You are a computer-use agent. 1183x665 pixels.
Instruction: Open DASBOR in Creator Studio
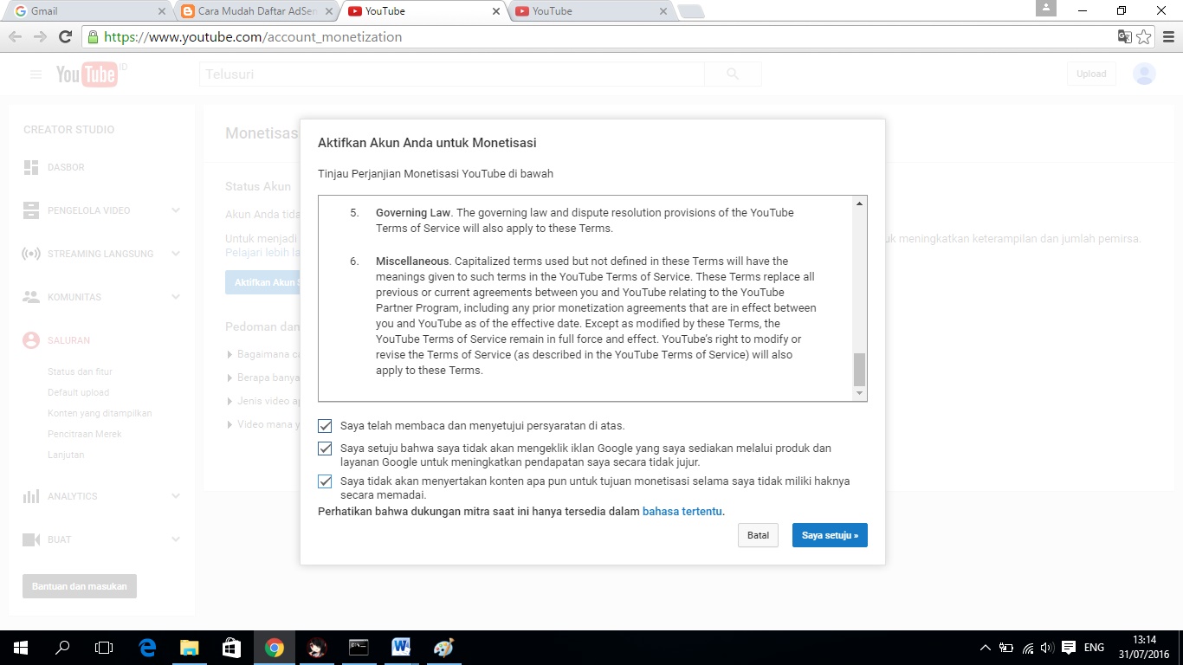click(x=66, y=167)
